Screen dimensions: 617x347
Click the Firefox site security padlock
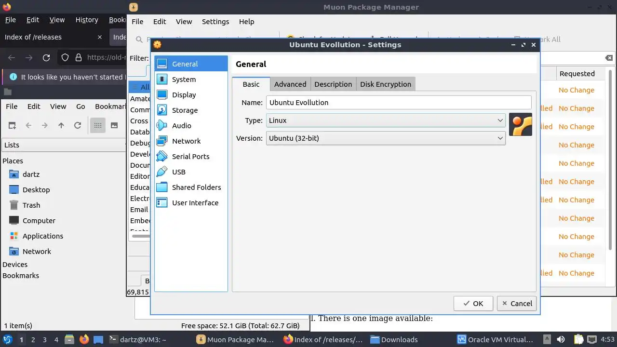click(78, 57)
